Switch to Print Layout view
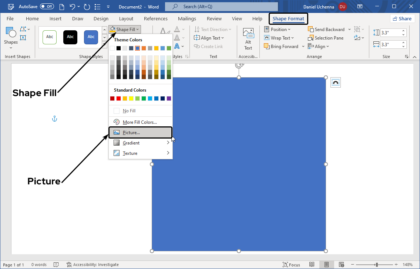 point(327,265)
